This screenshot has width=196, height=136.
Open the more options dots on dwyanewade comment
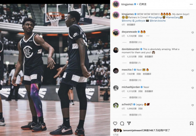148,36
